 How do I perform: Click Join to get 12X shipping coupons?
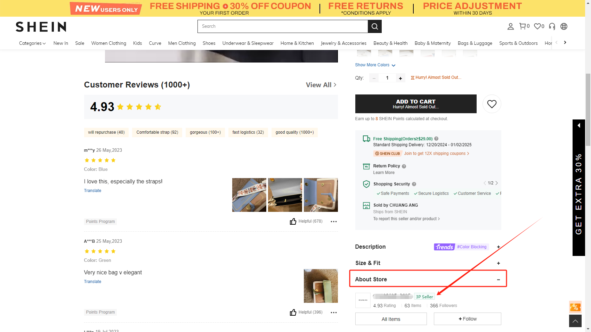click(436, 153)
